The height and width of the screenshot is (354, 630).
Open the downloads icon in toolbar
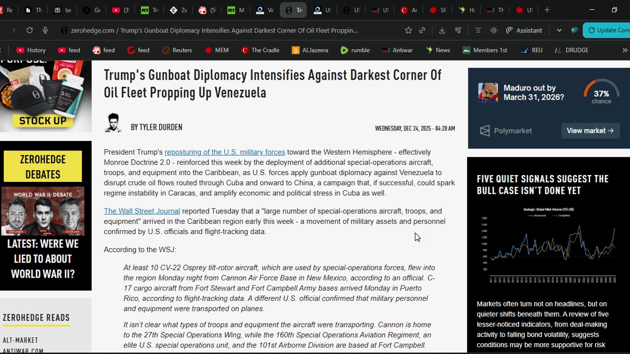point(442,30)
